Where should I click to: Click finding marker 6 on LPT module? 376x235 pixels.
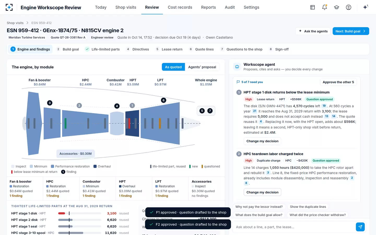pyautogui.click(x=163, y=100)
